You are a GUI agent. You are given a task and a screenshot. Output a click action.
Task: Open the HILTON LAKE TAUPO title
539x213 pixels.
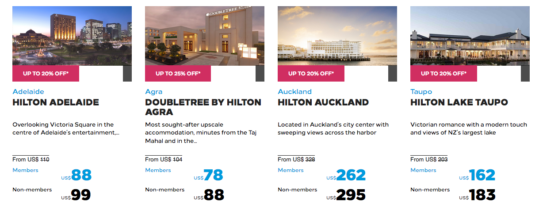(459, 102)
